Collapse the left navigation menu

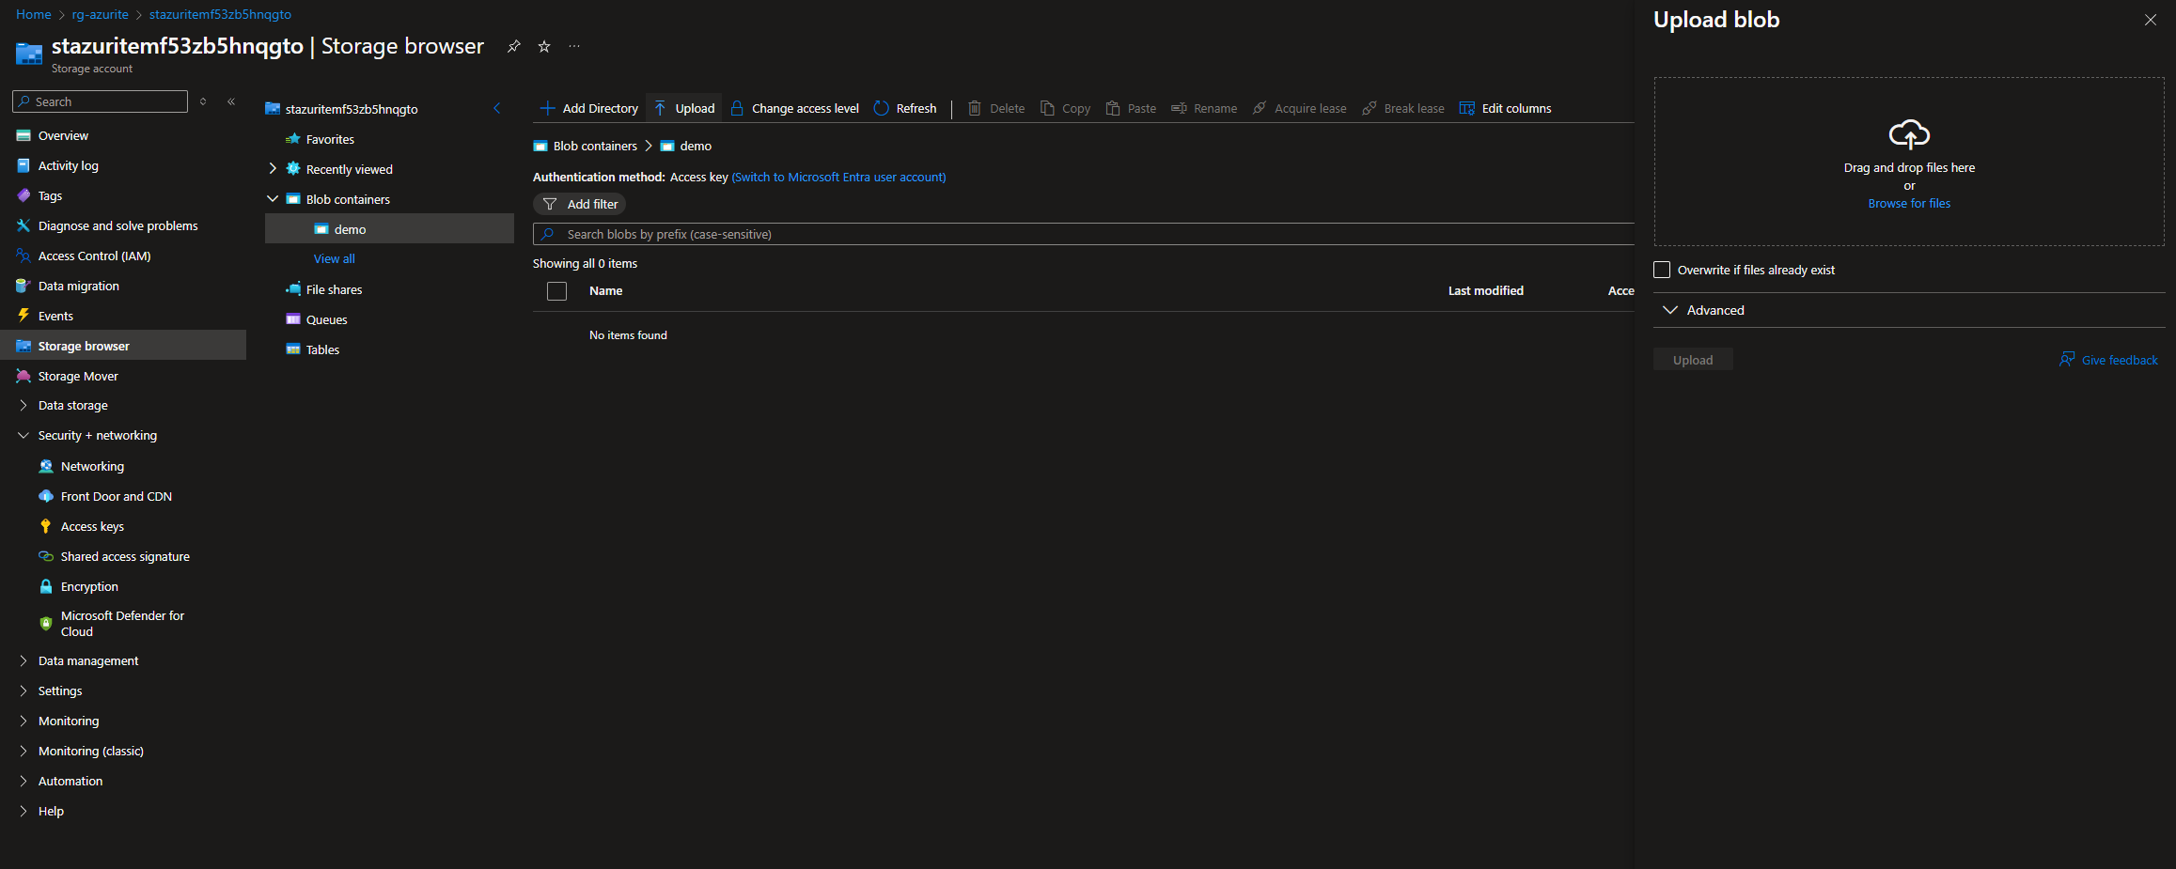(x=231, y=101)
